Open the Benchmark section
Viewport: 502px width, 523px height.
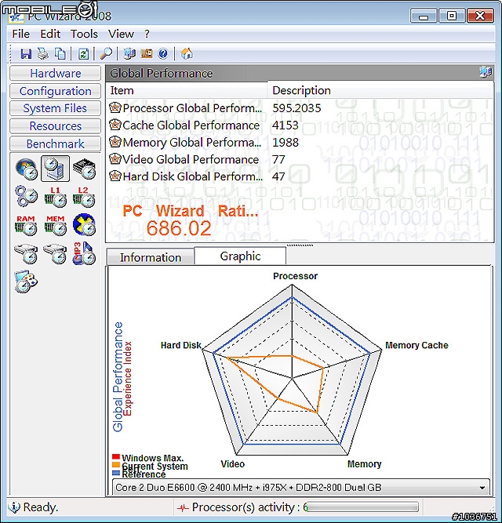[56, 143]
